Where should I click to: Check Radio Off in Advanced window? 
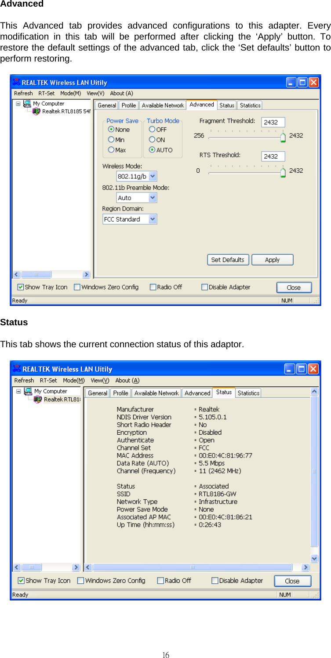[x=153, y=287]
